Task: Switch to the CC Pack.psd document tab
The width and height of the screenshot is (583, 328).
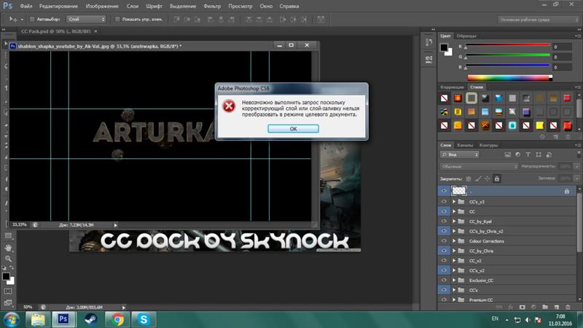Action: 56,31
